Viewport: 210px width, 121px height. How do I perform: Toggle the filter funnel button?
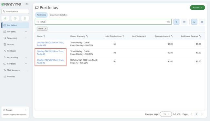[176, 22]
